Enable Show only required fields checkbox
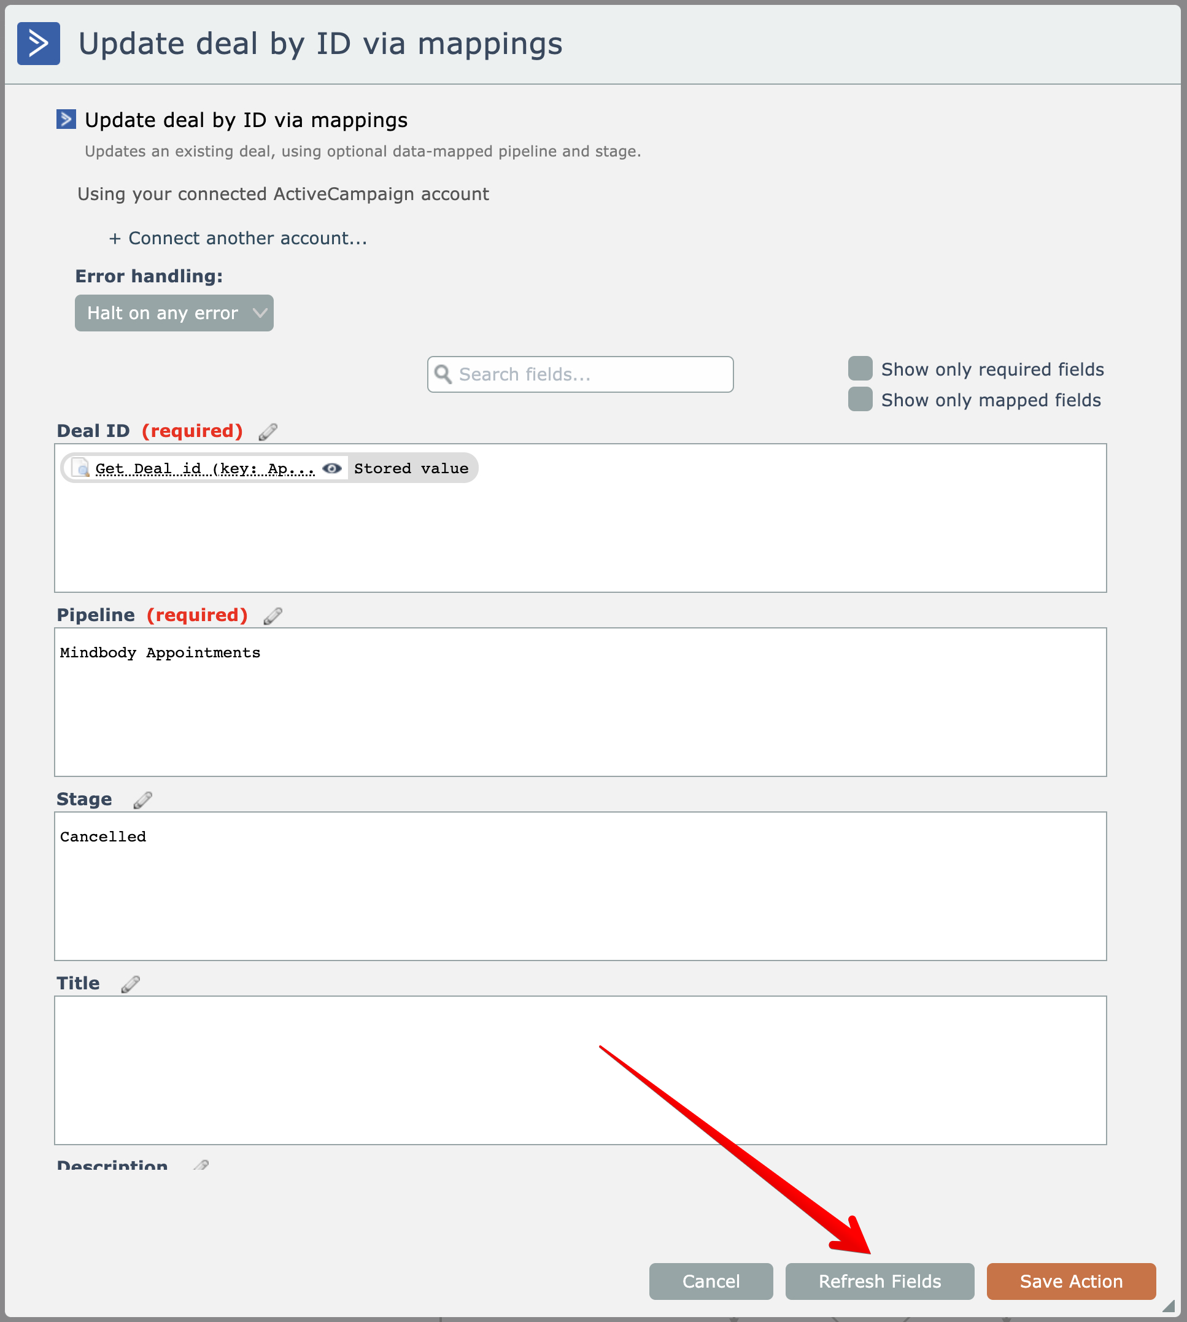This screenshot has width=1187, height=1322. coord(860,368)
